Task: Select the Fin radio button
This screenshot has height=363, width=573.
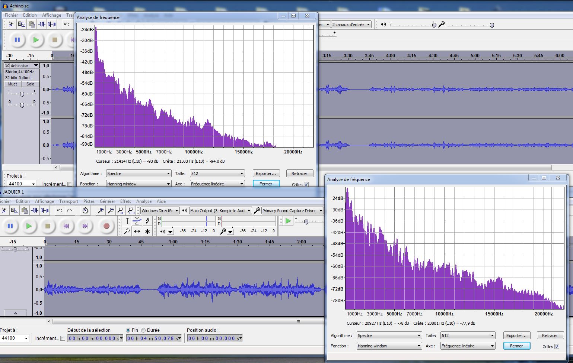Action: coord(128,330)
